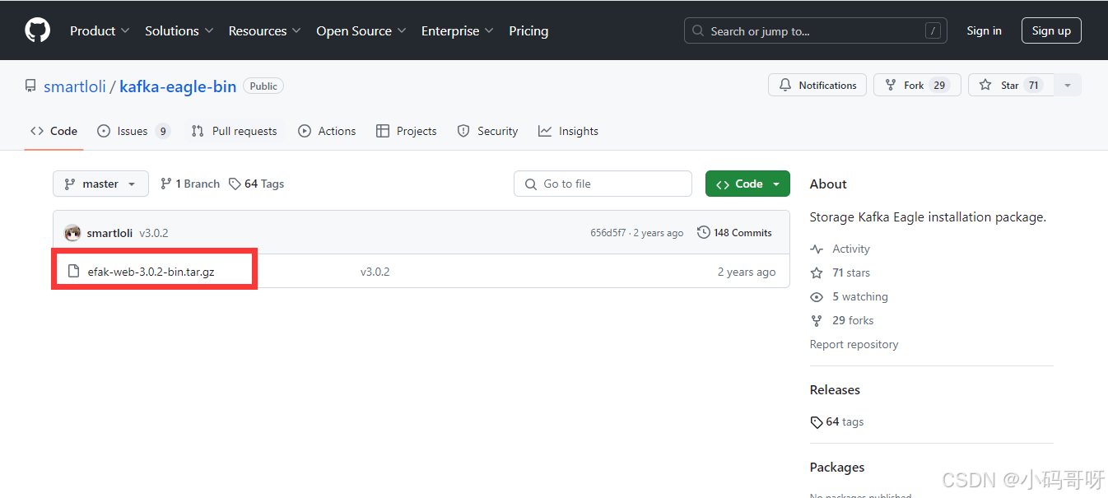Switch to the Code tab
This screenshot has height=498, width=1108.
tap(54, 131)
